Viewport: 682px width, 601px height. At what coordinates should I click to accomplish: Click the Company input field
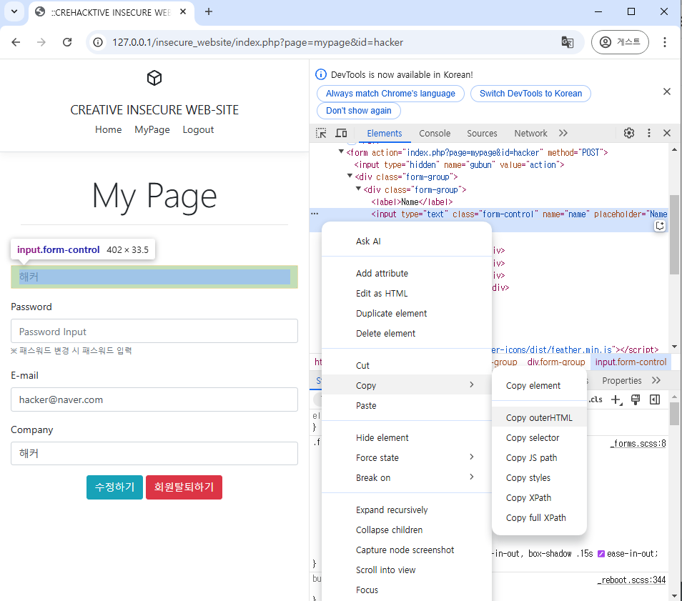[154, 454]
